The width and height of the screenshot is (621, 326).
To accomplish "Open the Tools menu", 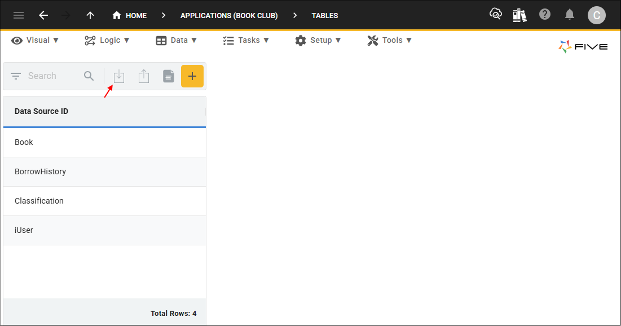I will [390, 41].
